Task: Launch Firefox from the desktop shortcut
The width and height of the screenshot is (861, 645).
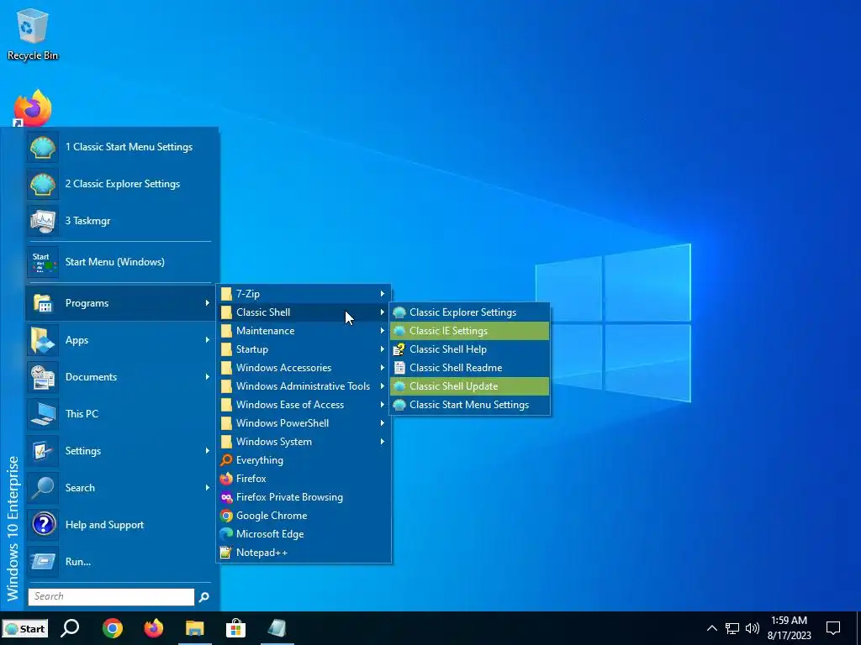Action: pos(33,108)
